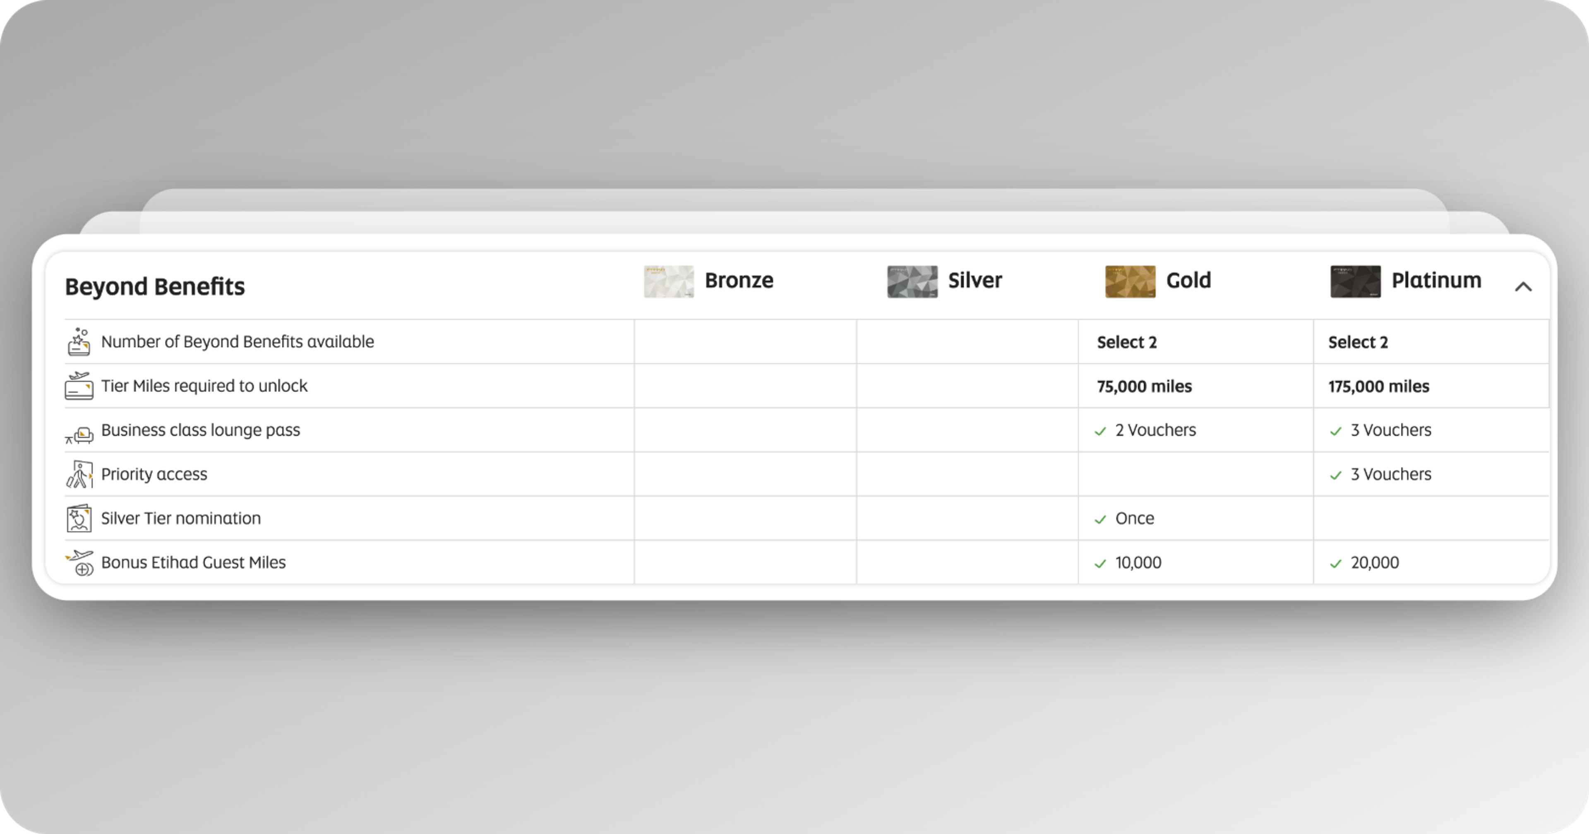Click the Business class lounge icon

click(x=79, y=434)
